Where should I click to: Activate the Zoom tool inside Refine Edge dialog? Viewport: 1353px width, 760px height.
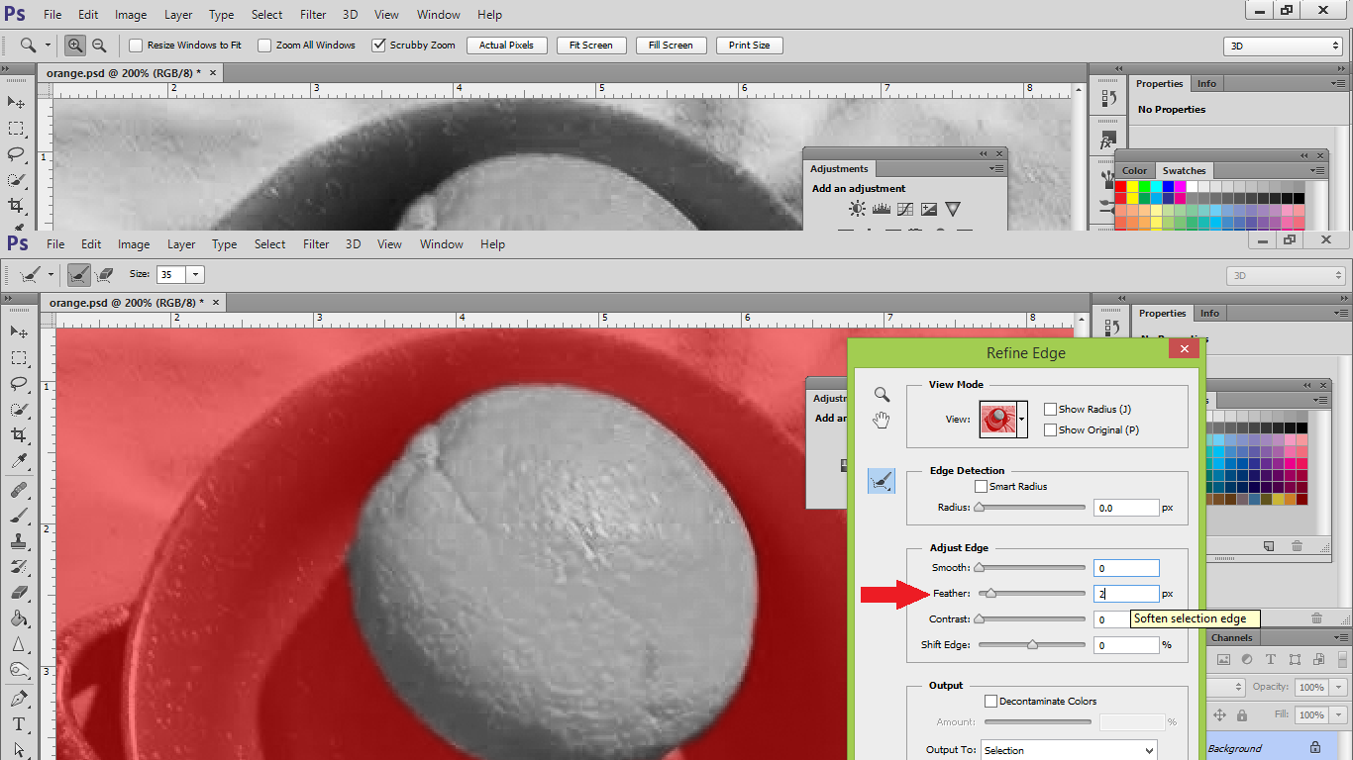[881, 394]
